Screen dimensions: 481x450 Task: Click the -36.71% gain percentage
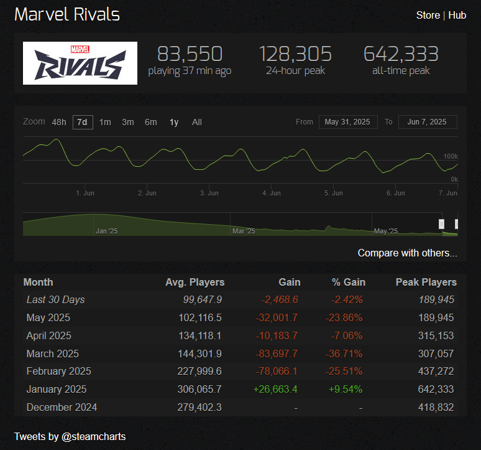point(344,354)
